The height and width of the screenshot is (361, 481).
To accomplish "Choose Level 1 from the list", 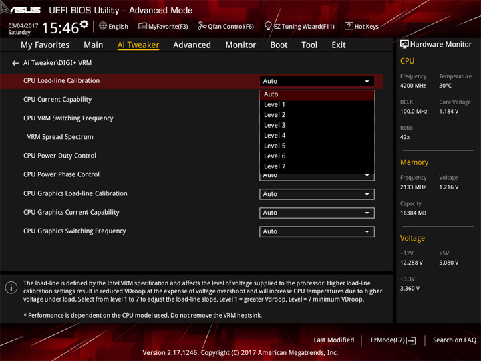I will 317,105.
